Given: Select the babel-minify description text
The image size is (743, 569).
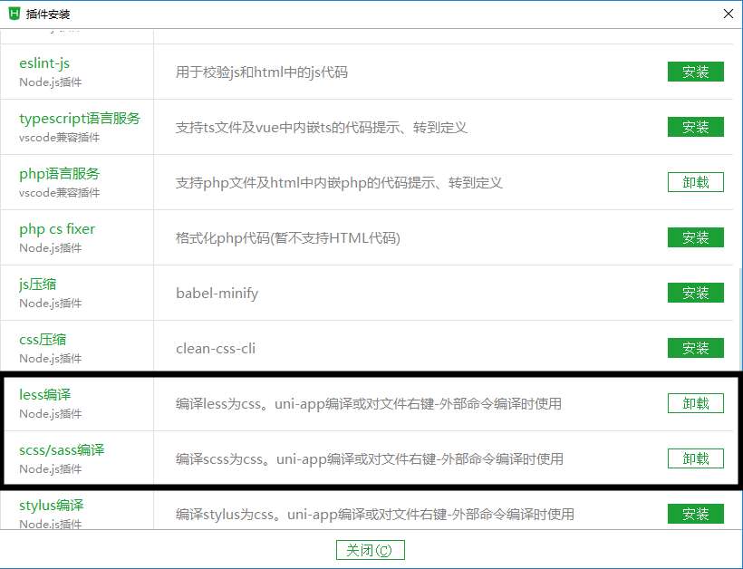Looking at the screenshot, I should (x=217, y=294).
